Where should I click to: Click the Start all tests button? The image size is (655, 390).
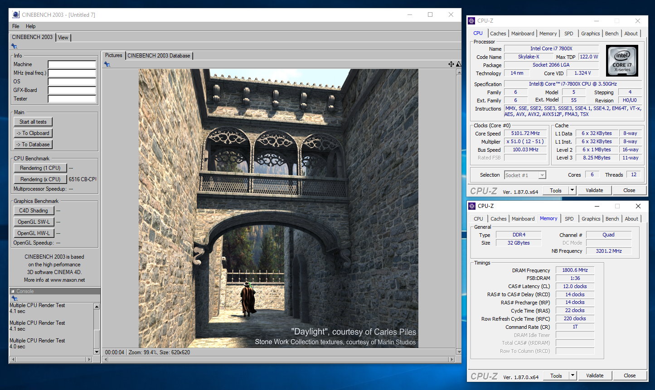[33, 122]
